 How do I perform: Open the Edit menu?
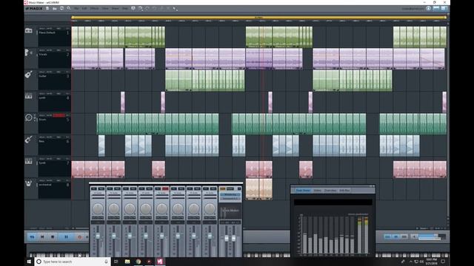click(x=84, y=8)
